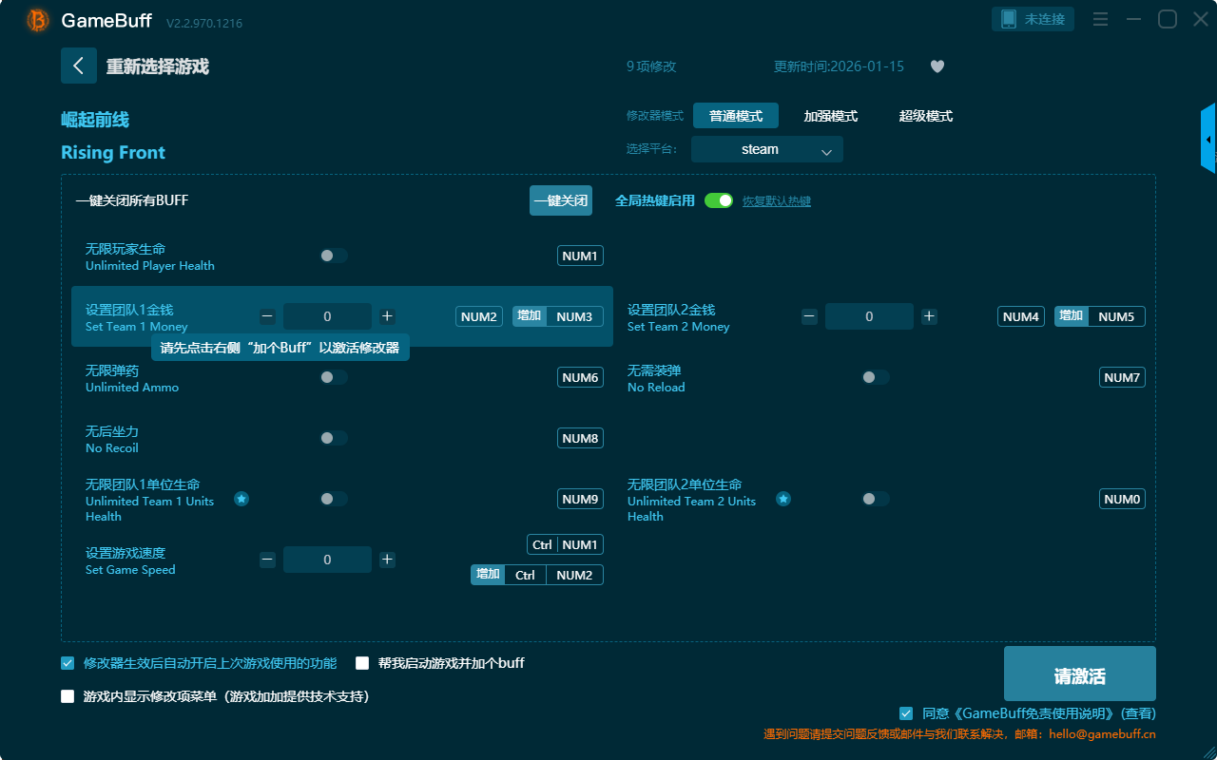Check the in-game cheat menu display checkbox
1217x760 pixels.
click(68, 696)
